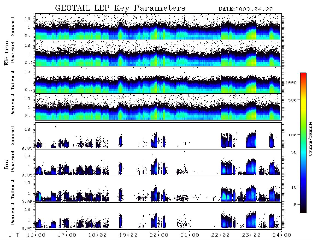The height and width of the screenshot is (240, 312).
Task: Click the "U T" axis label
Action: coord(14,235)
